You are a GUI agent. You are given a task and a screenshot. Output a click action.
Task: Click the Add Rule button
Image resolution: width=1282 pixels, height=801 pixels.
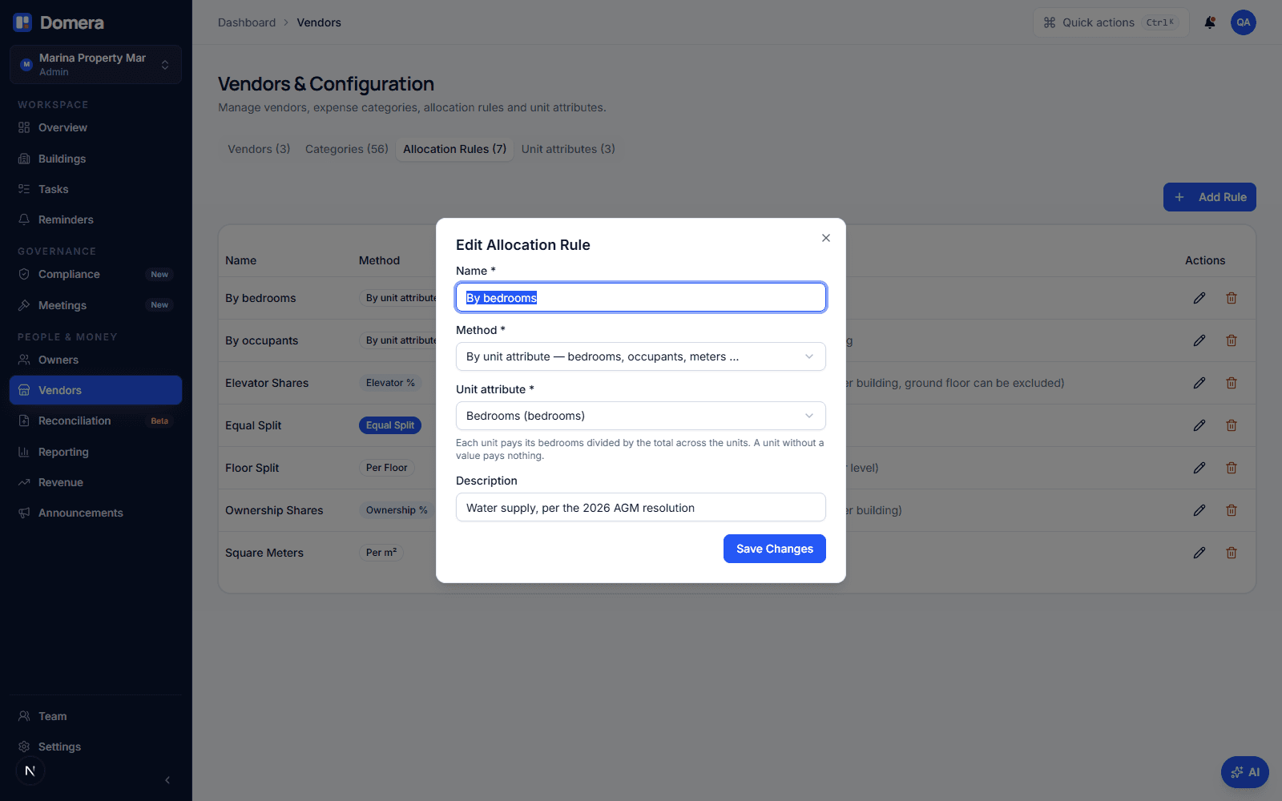(1210, 197)
